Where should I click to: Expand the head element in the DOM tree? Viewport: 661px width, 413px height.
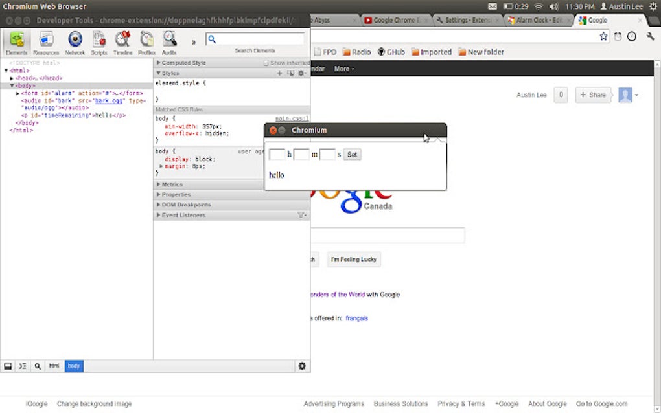pyautogui.click(x=10, y=78)
